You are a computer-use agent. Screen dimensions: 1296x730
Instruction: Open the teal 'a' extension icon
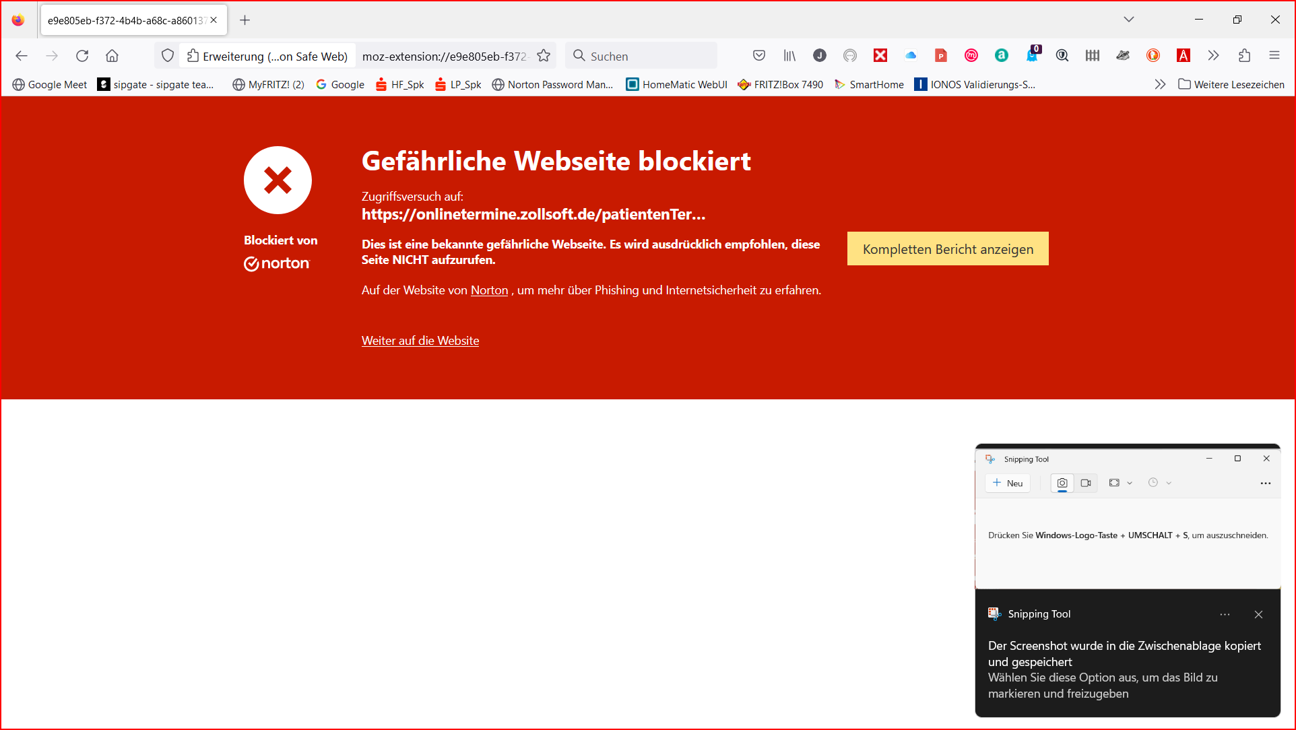(1002, 56)
